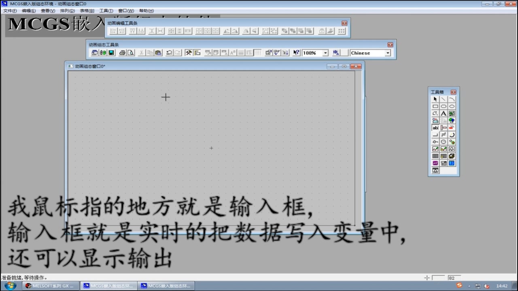Select the red percentage fill bar tool

coord(452,128)
